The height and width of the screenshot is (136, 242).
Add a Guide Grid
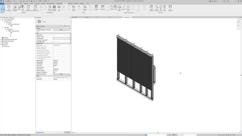pos(128,8)
